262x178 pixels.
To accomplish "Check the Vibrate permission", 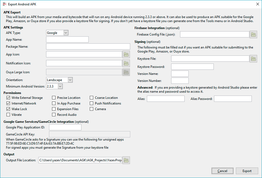I will [8, 115].
